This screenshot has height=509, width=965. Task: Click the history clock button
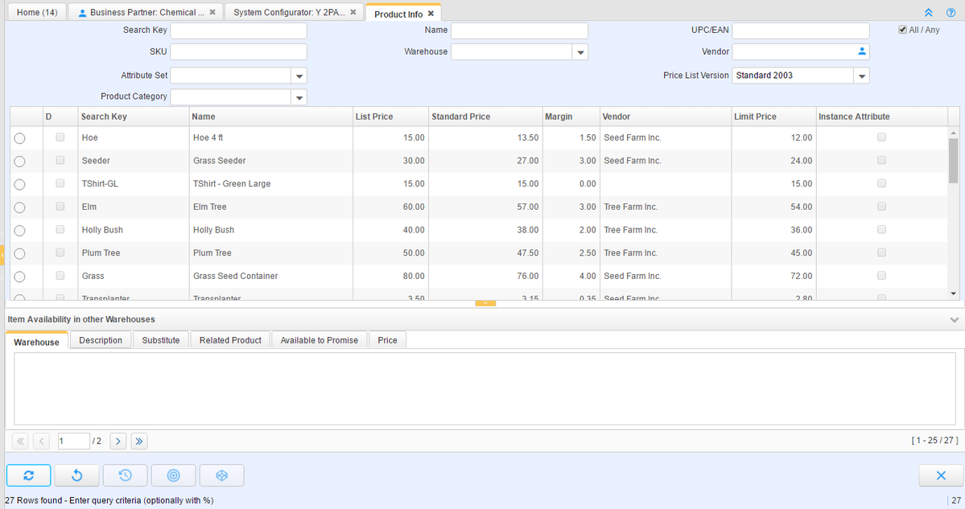click(x=126, y=475)
